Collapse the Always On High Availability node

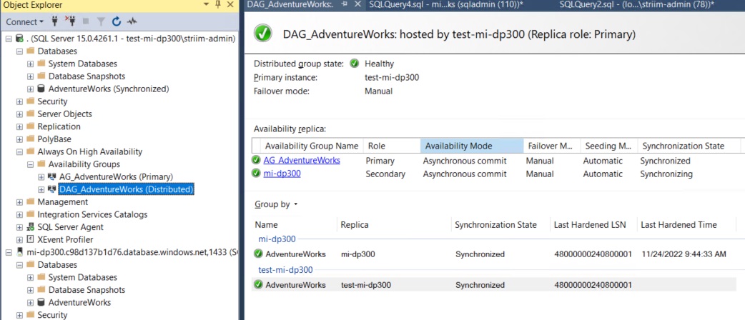[20, 151]
